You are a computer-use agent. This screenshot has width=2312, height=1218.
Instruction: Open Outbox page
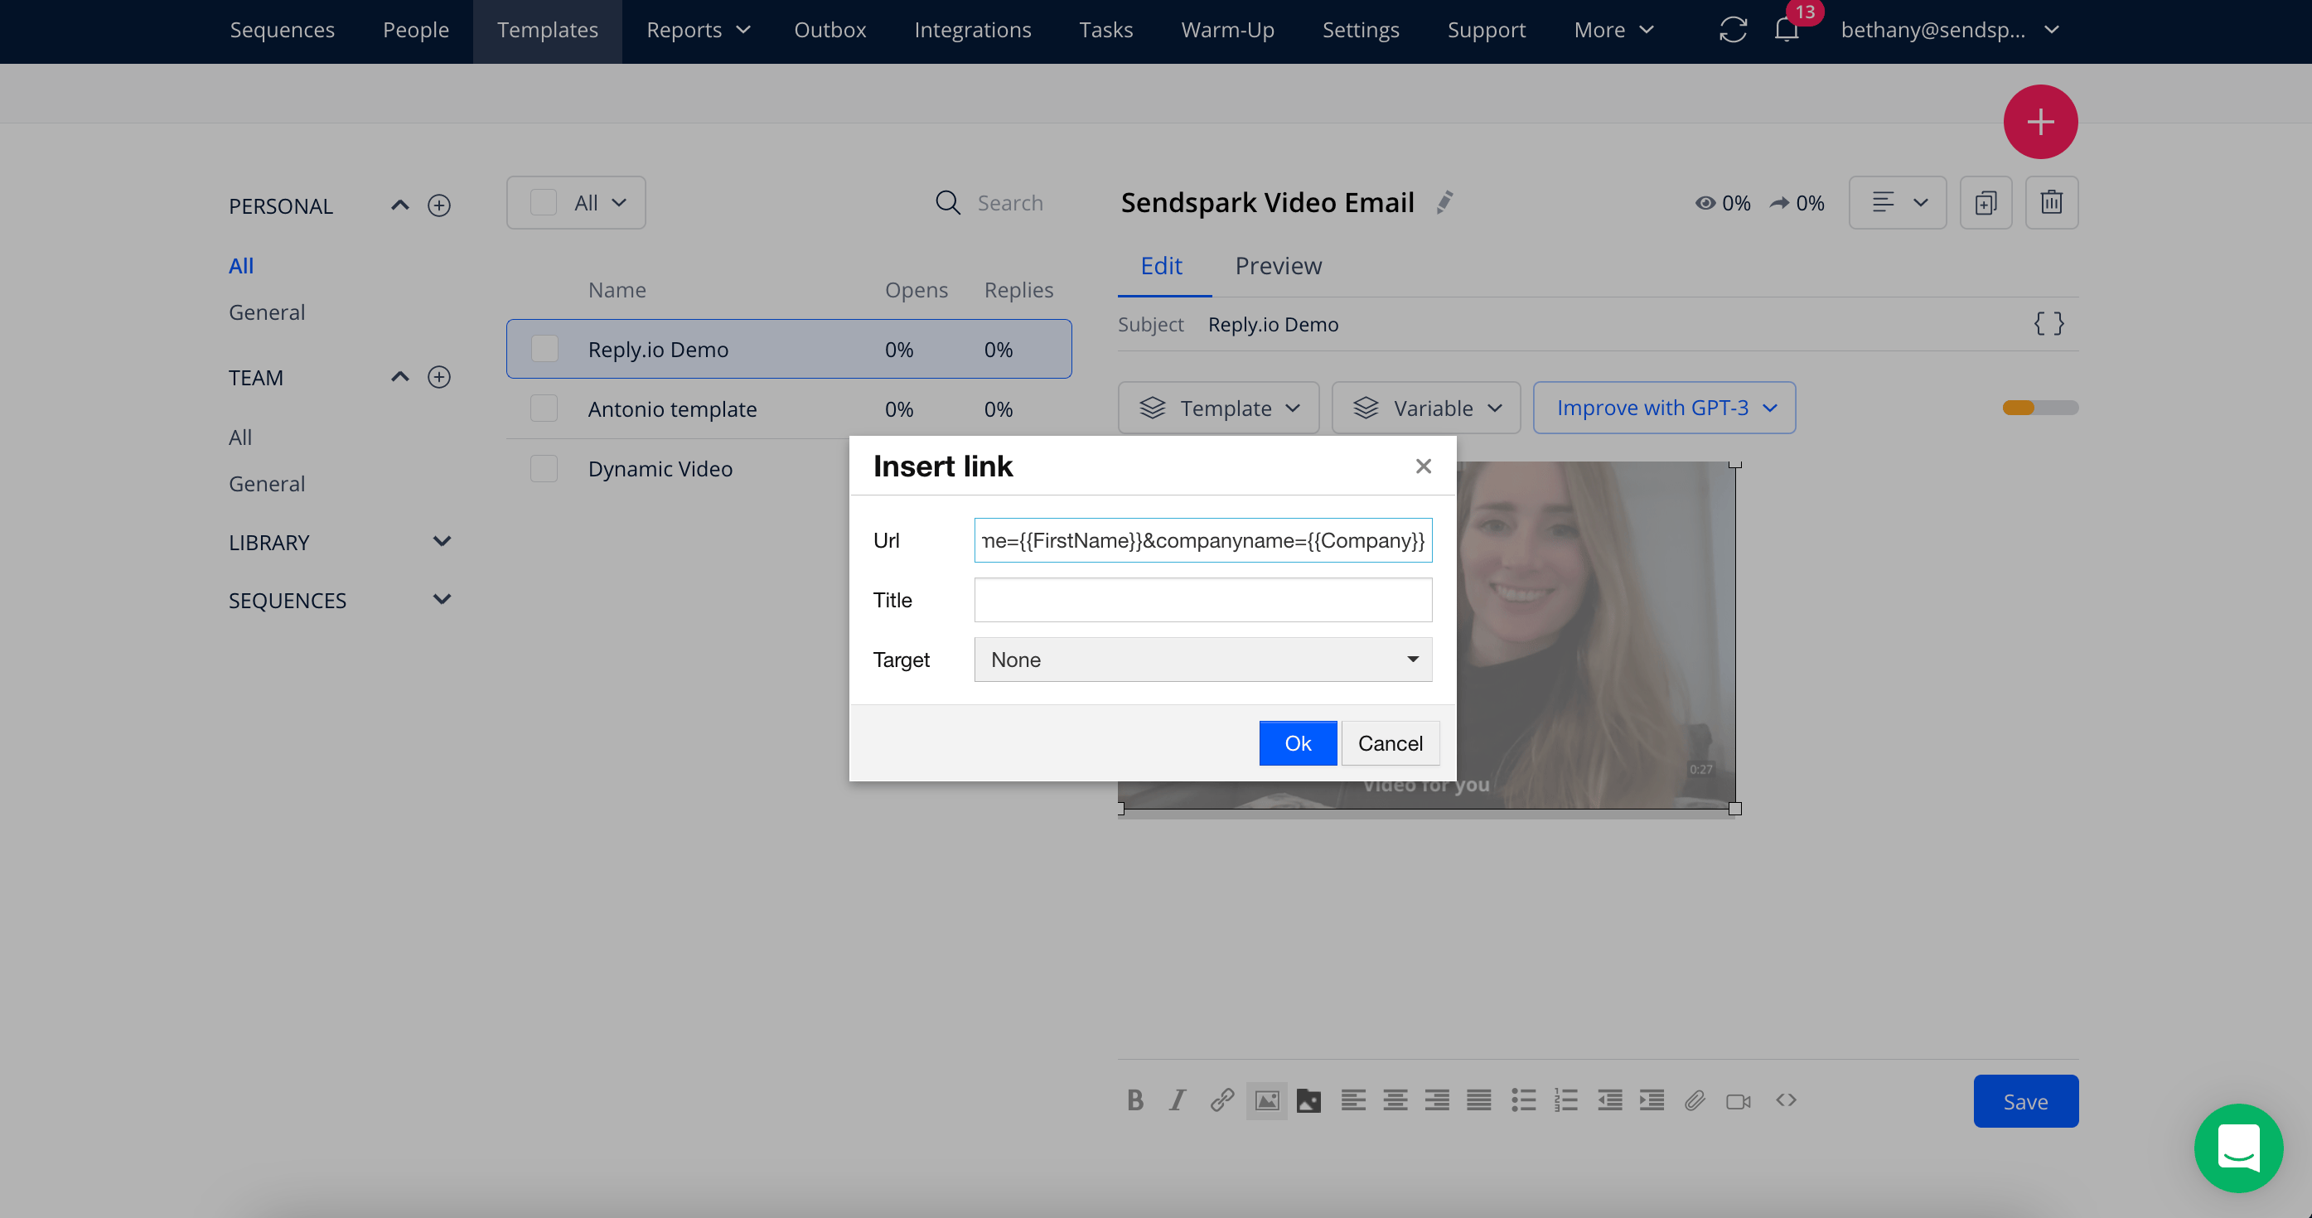tap(830, 30)
